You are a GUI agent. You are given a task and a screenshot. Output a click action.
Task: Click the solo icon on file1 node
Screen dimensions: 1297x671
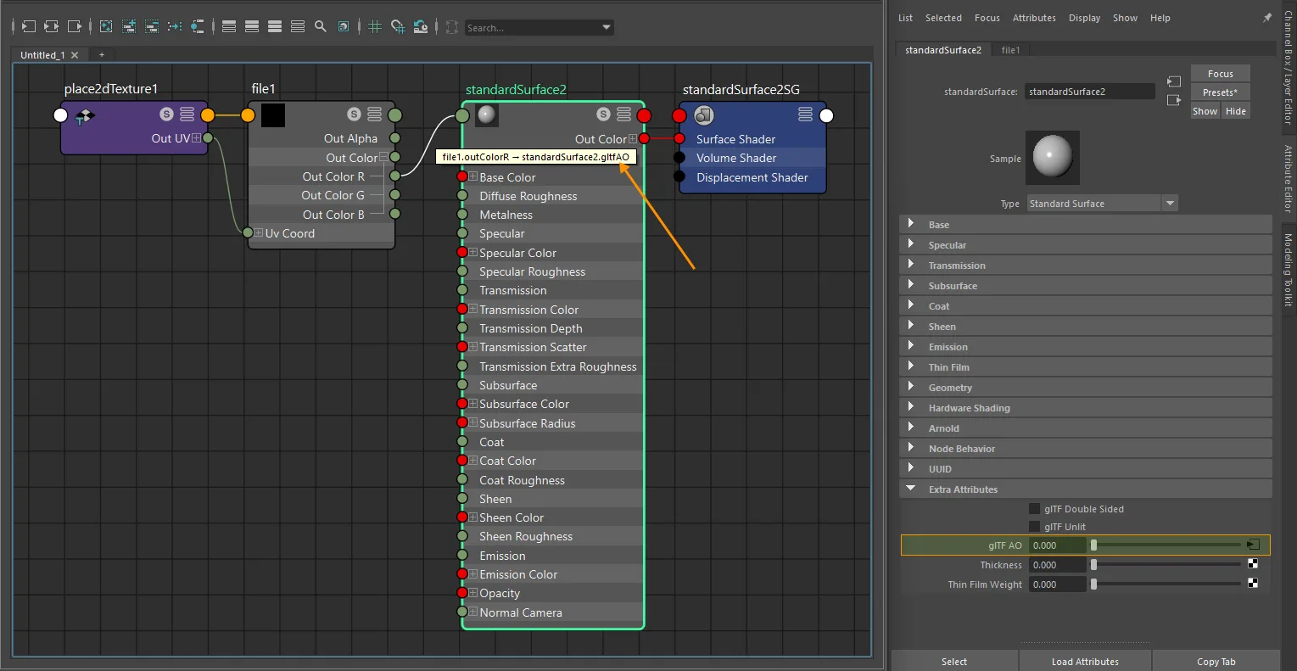pos(354,115)
